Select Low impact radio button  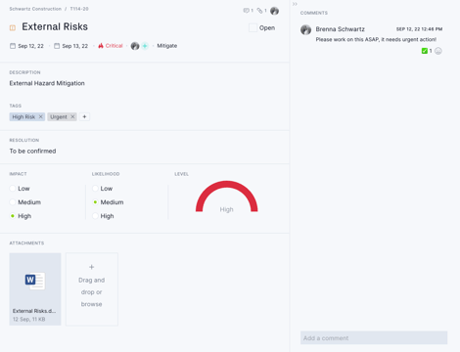(13, 189)
